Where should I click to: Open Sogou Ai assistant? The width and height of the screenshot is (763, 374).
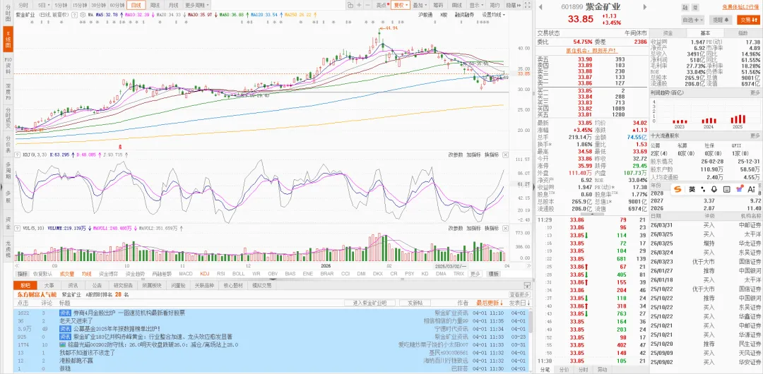[751, 189]
